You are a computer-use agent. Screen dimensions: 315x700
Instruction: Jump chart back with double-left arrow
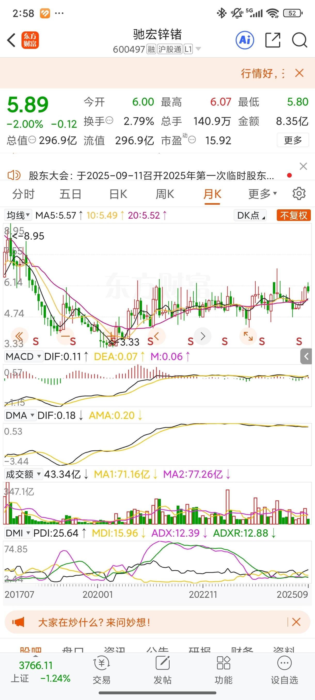coord(20,336)
